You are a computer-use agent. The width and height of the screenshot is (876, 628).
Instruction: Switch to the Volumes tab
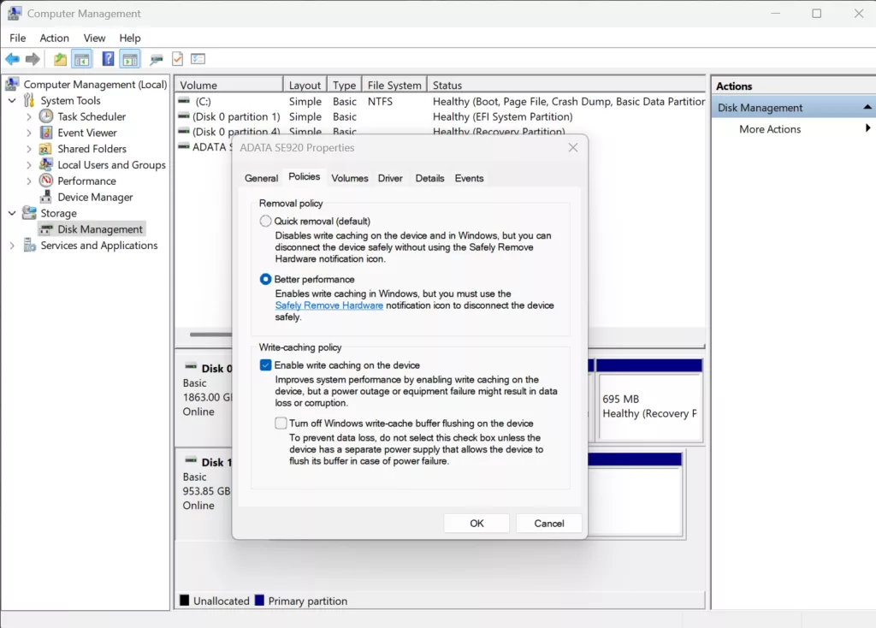point(350,178)
